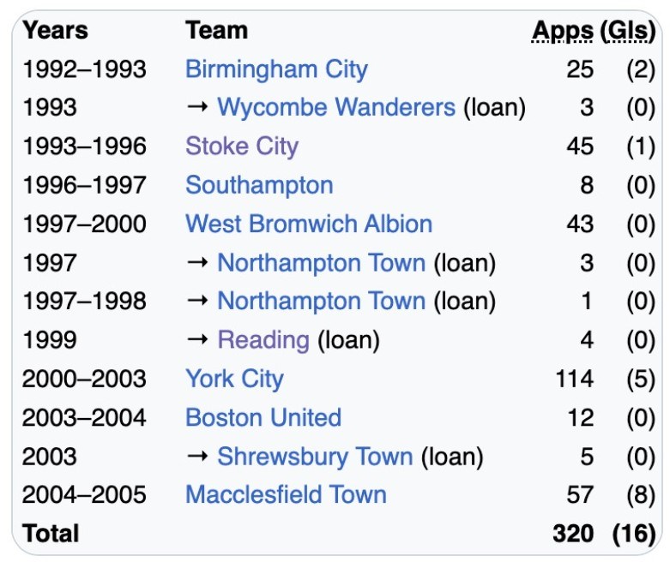Open the Reading loan link
This screenshot has width=670, height=562.
click(263, 340)
